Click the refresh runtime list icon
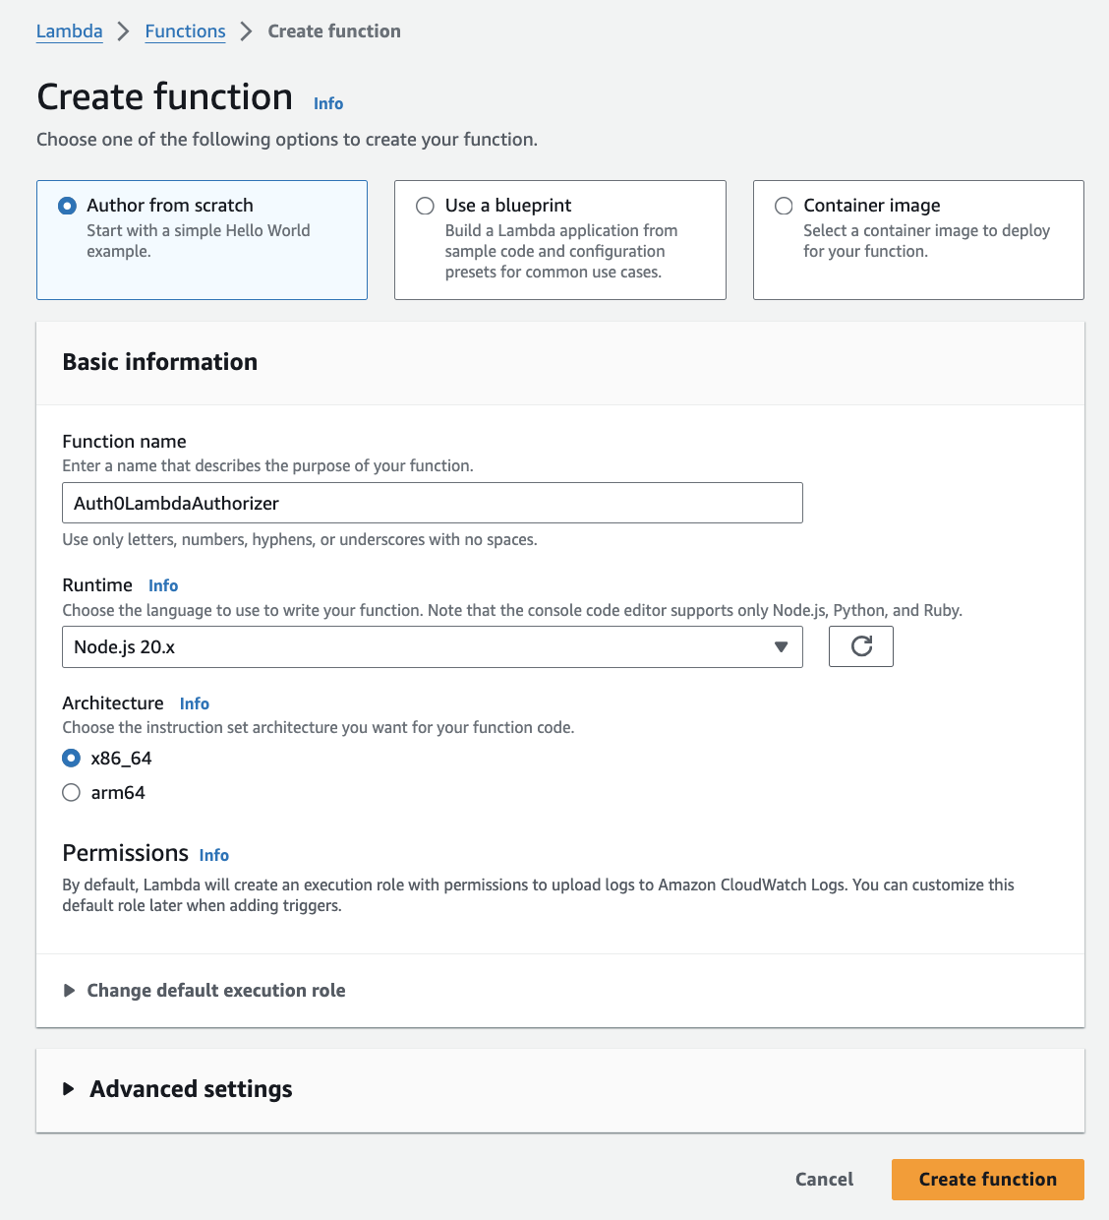 861,646
